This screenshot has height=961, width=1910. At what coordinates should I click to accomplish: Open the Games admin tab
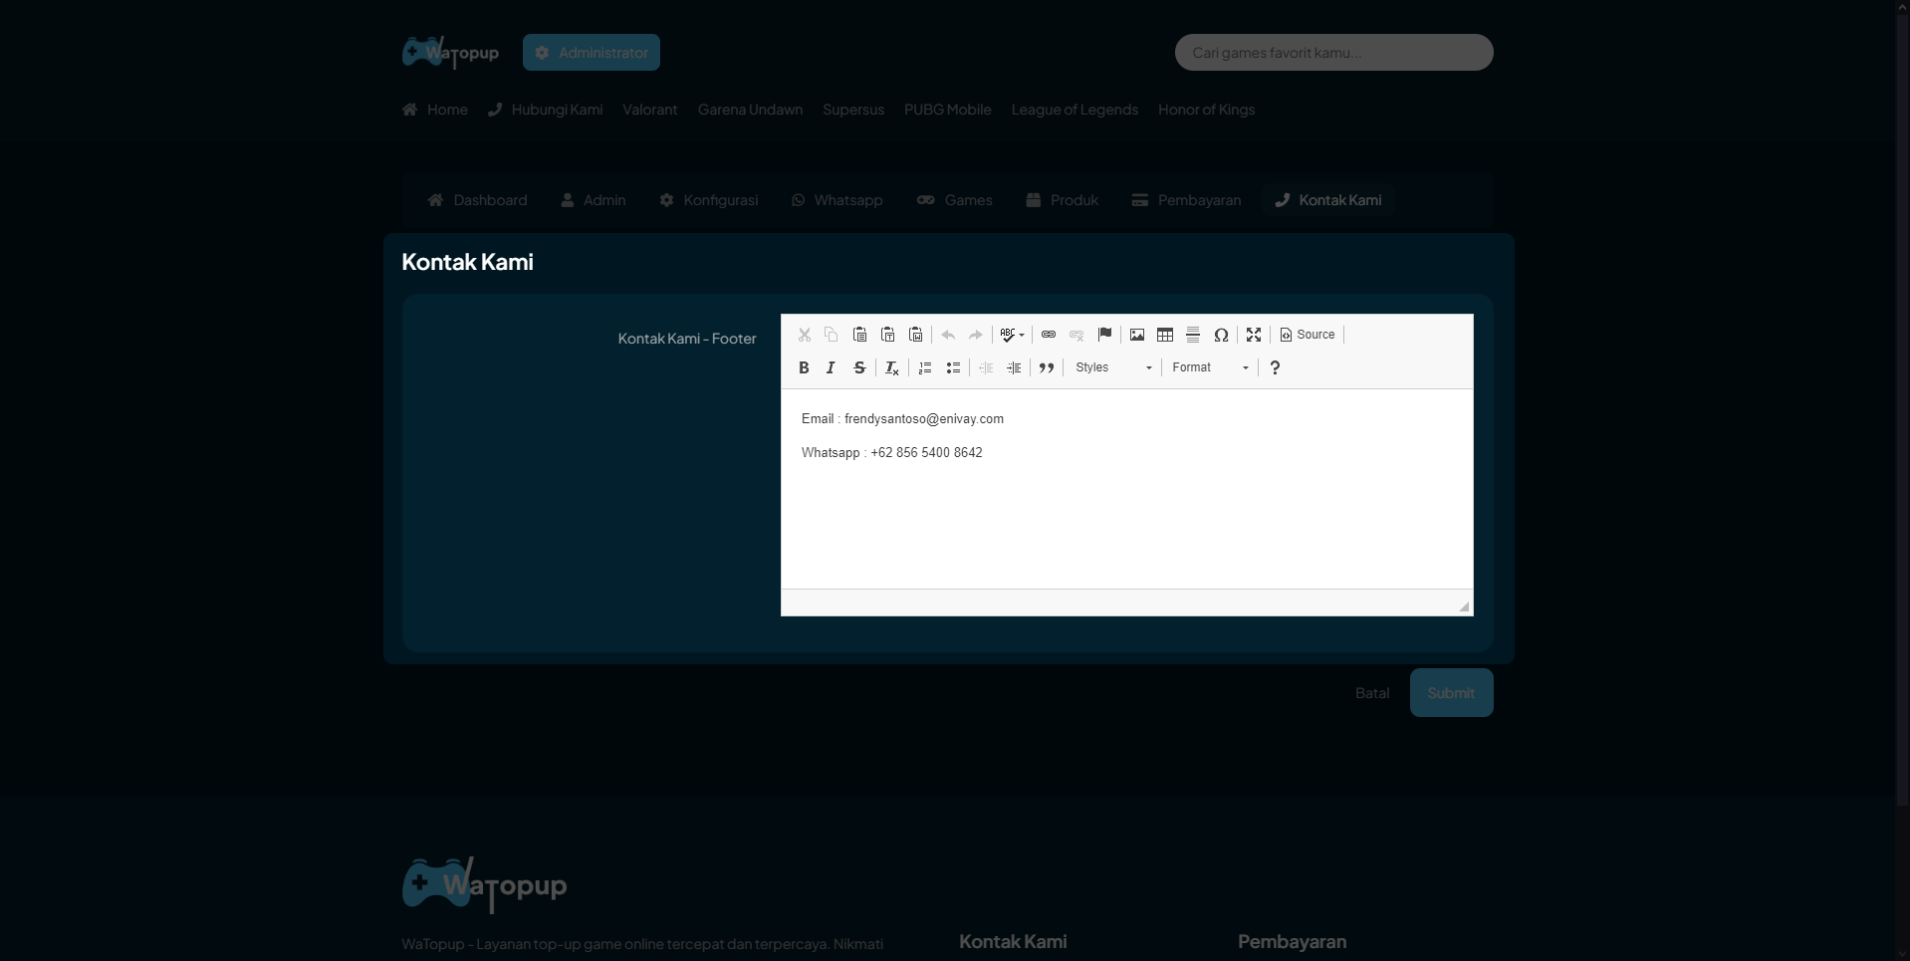(955, 200)
